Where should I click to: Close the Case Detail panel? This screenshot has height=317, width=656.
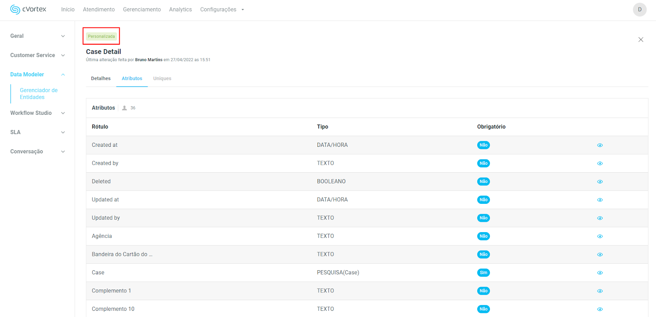pos(640,40)
